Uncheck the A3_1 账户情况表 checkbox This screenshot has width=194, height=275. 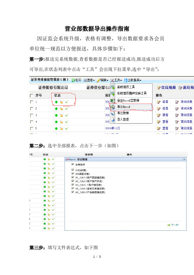[x=73, y=185]
